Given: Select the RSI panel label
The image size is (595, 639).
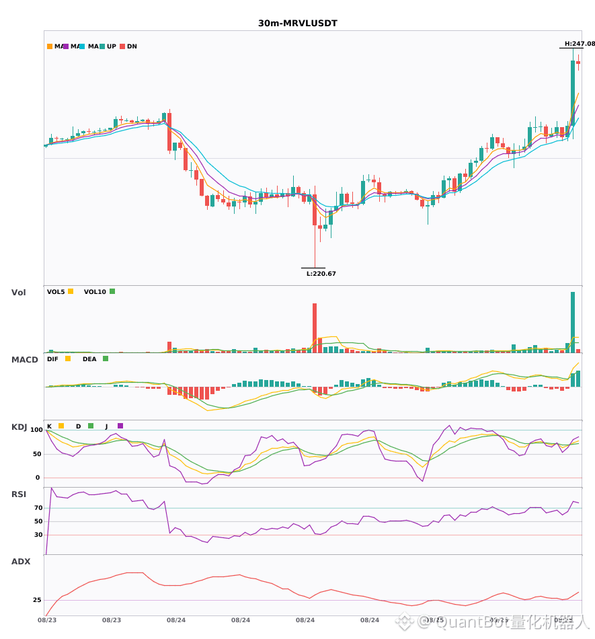Looking at the screenshot, I should (x=19, y=494).
